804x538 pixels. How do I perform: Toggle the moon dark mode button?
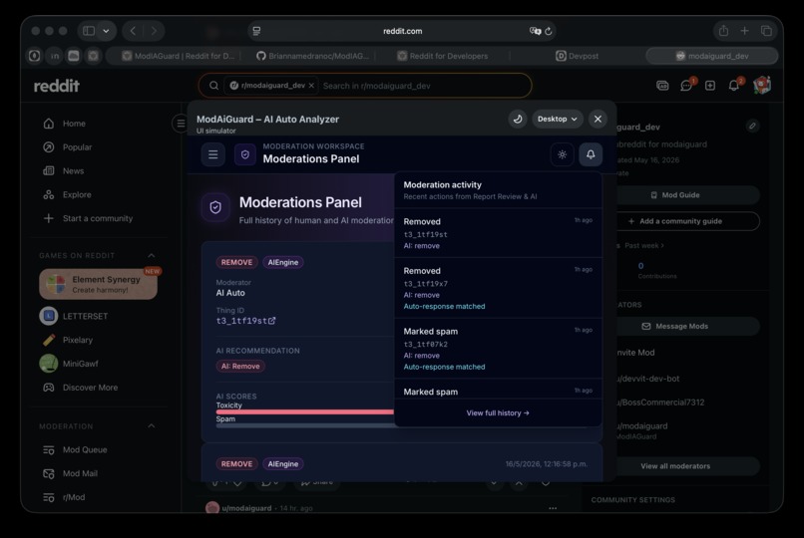click(518, 119)
